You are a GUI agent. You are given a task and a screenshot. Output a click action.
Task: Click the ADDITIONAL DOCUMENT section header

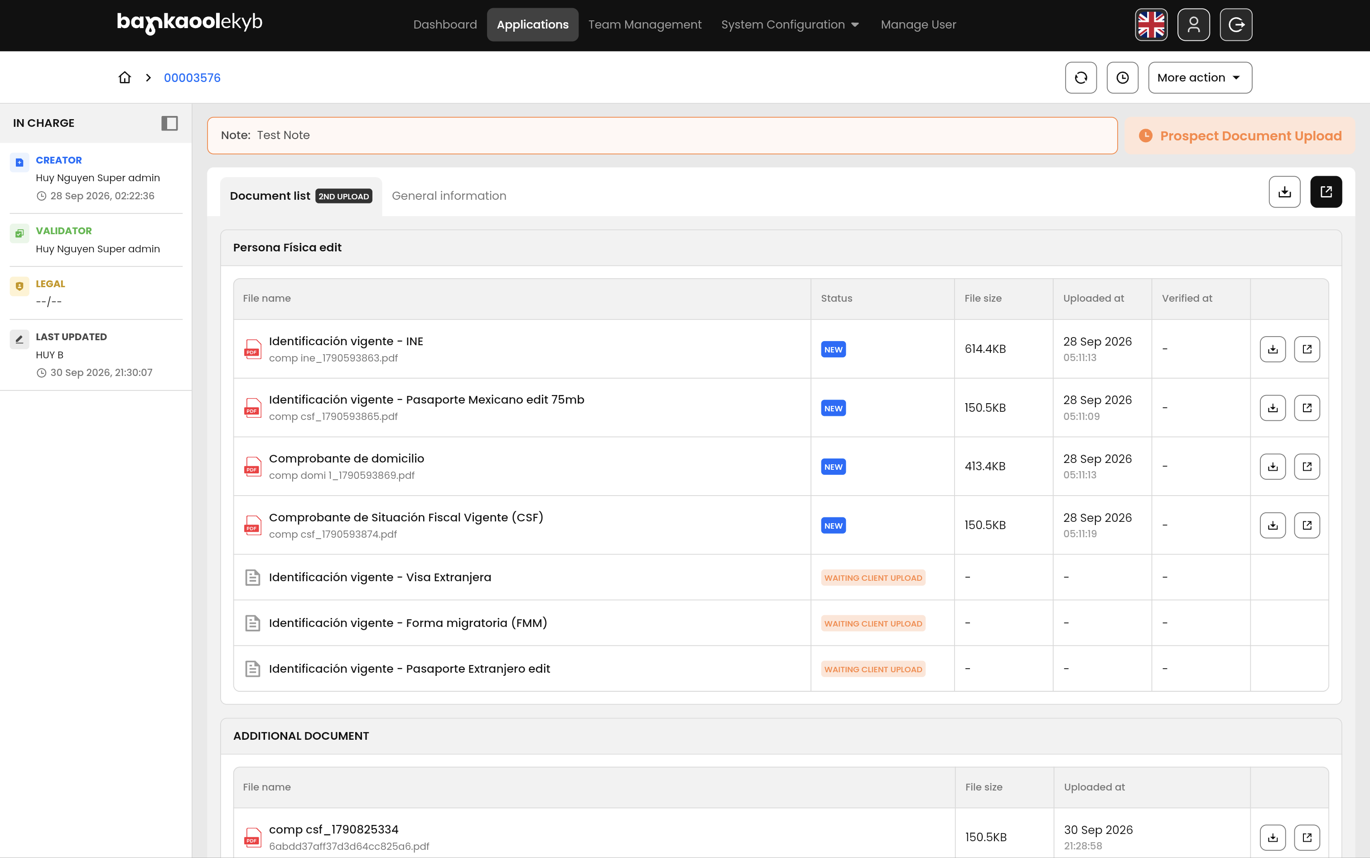tap(781, 736)
